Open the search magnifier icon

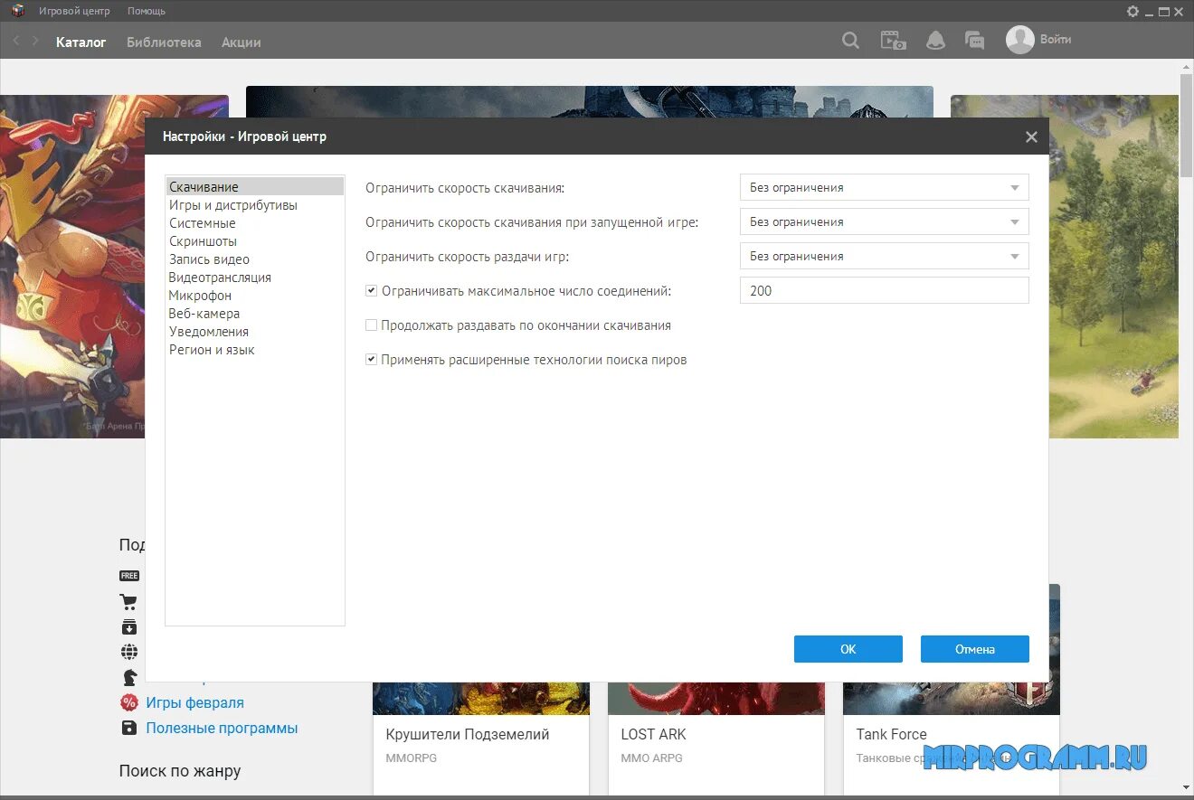pyautogui.click(x=850, y=41)
